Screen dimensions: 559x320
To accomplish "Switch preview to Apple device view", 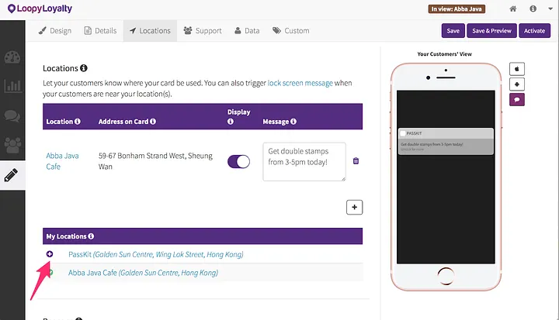I will tap(517, 69).
